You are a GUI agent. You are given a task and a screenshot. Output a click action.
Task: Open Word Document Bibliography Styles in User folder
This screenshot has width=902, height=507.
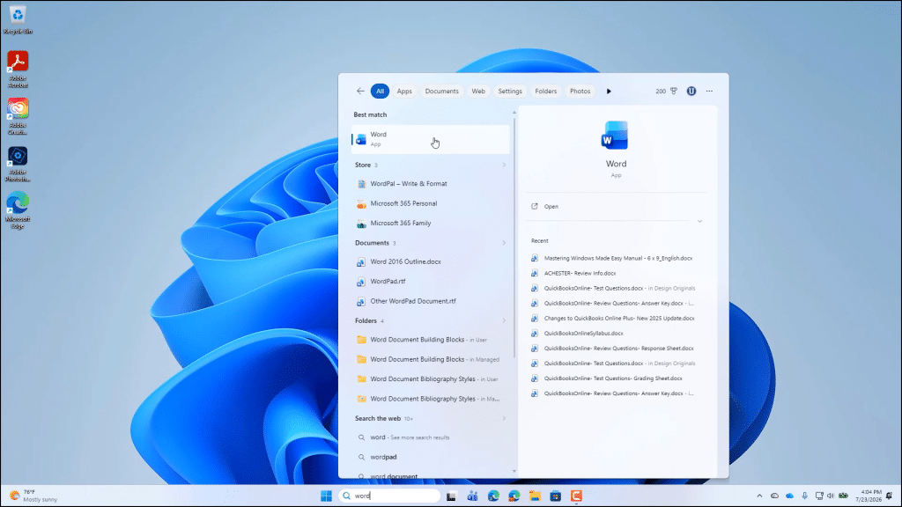coord(430,378)
